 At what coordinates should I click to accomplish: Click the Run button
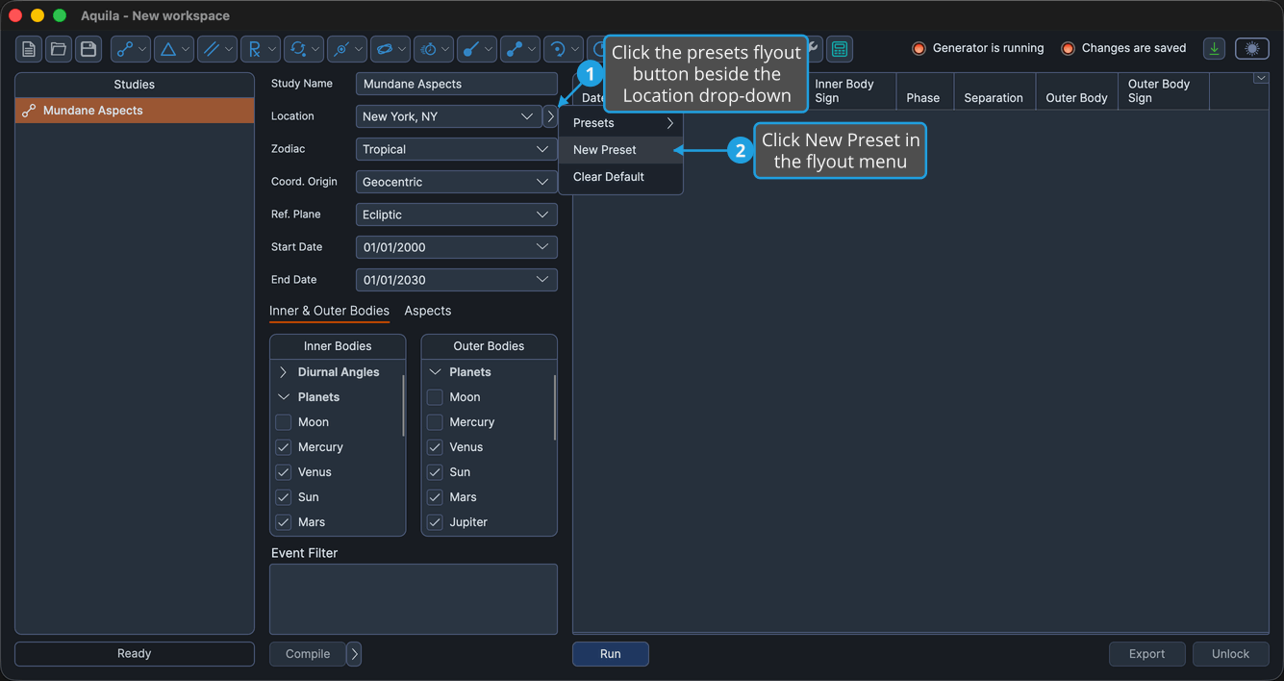pyautogui.click(x=611, y=654)
